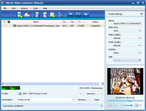Open the Clip scissors tool
The height and width of the screenshot is (111, 146).
(38, 15)
